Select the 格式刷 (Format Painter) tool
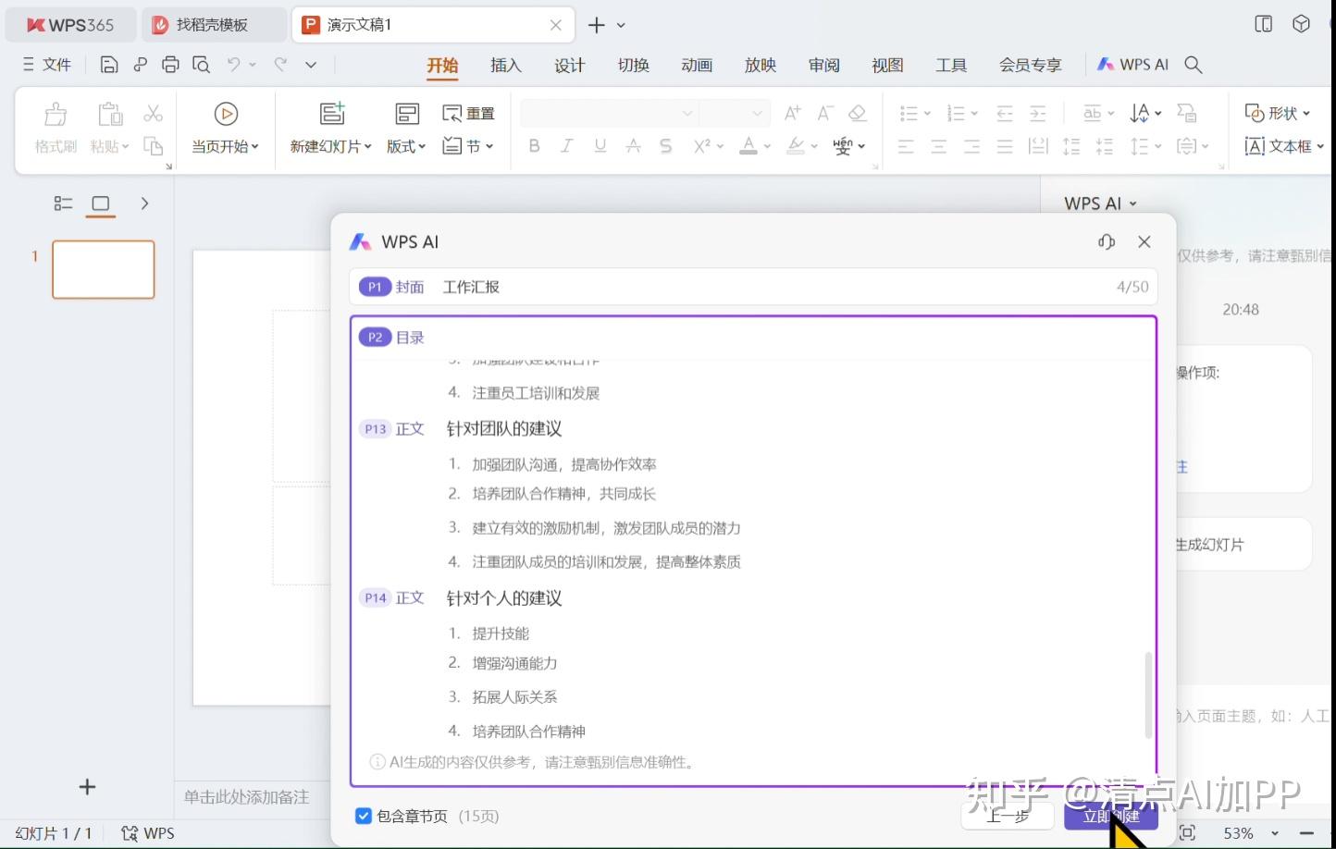The image size is (1336, 849). tap(55, 127)
